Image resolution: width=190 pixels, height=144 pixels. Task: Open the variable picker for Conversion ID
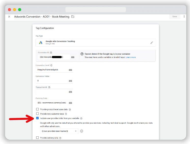[x=73, y=57]
